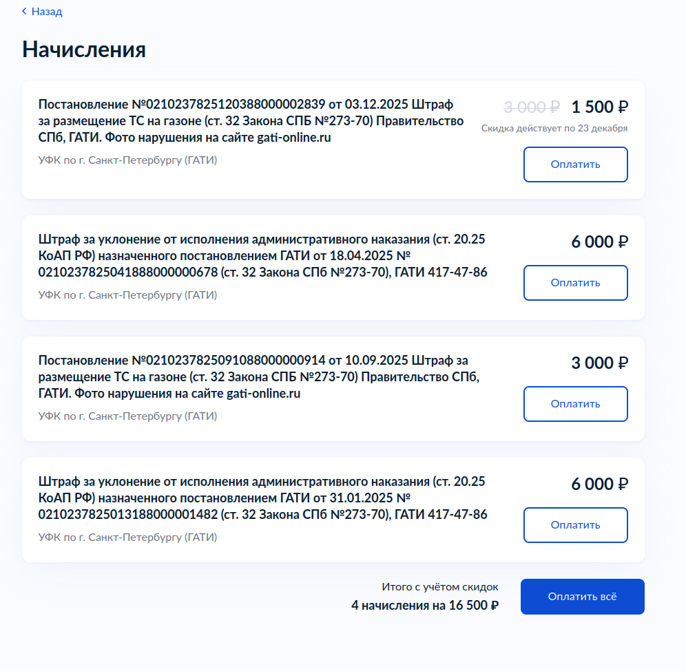686x671 pixels.
Task: Pay the 6 000 ₽ fine dated 31.01.2025
Action: (575, 524)
